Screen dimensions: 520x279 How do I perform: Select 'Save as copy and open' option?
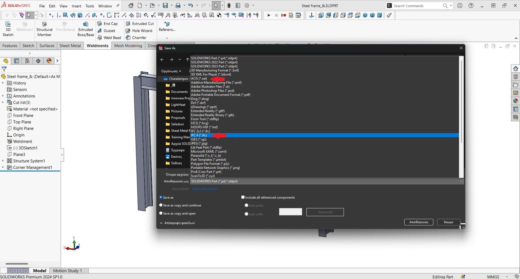[x=161, y=213]
